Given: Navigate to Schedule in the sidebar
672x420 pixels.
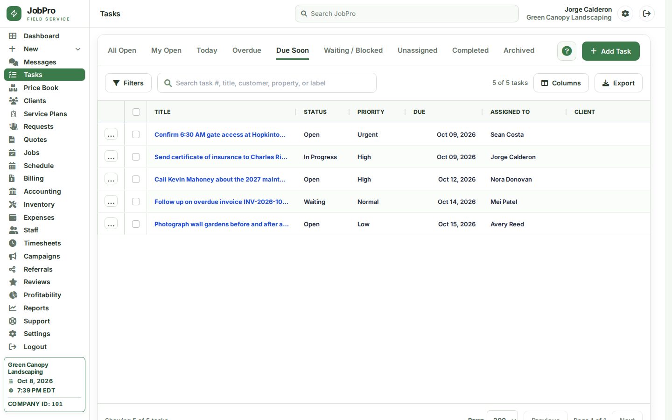Looking at the screenshot, I should 44,166.
